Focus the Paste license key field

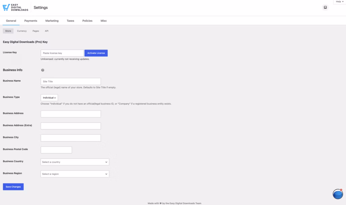tap(62, 53)
